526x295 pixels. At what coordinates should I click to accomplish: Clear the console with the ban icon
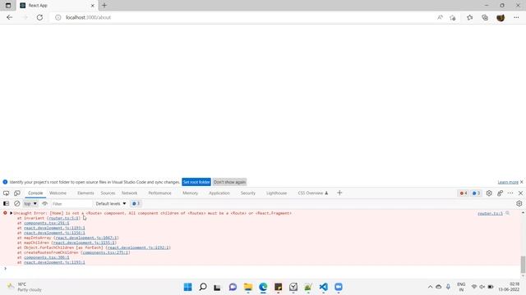(16, 203)
